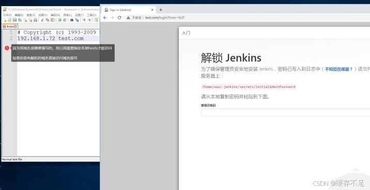The height and width of the screenshot is (190, 370).
Task: Click line number 1 in Notepad++ margin
Action: click(11, 33)
